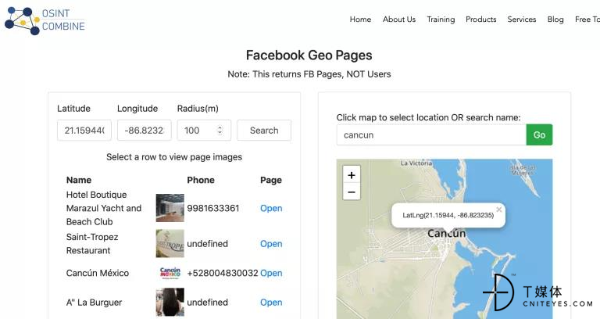Select A" La Burguer thumbnail image

pos(170,302)
